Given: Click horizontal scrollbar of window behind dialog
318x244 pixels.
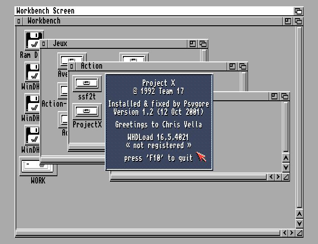Looking at the screenshot, I should pyautogui.click(x=189, y=177).
